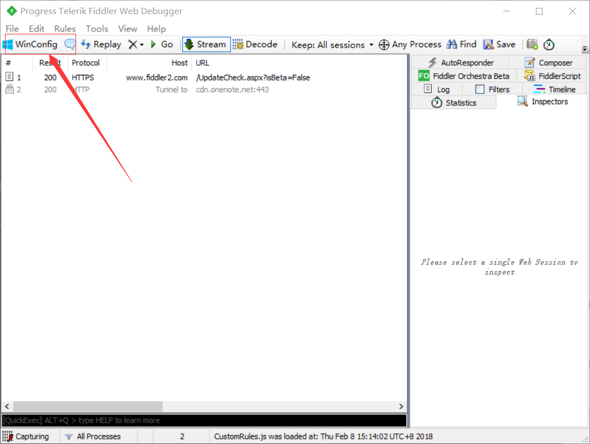Open the View menu
Viewport: 590px width, 444px height.
click(x=127, y=29)
